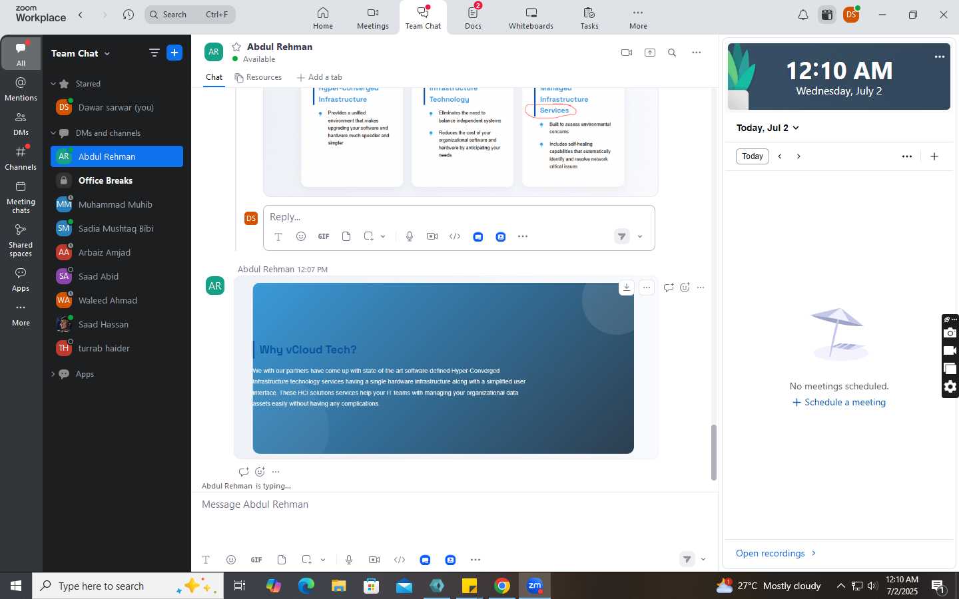Screen dimensions: 959x599
Task: Click the Message Abdul Rehman input field
Action: pos(454,504)
